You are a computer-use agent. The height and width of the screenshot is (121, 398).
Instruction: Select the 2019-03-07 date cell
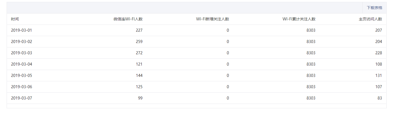coord(22,98)
